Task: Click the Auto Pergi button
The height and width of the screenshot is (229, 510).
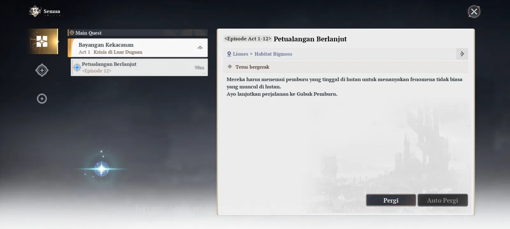Action: coord(442,200)
